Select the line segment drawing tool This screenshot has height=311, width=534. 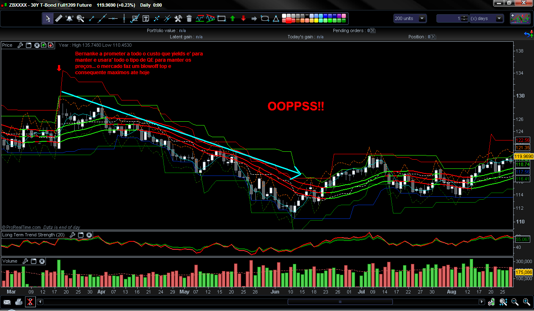tap(91, 18)
